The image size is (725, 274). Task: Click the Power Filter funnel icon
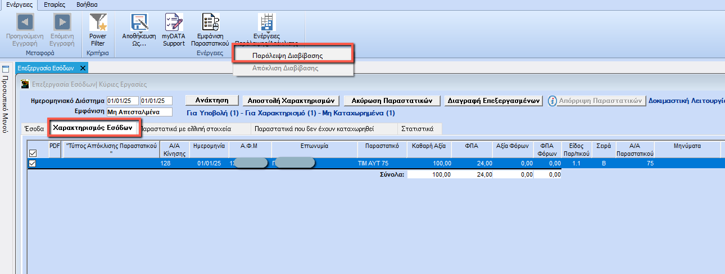98,23
